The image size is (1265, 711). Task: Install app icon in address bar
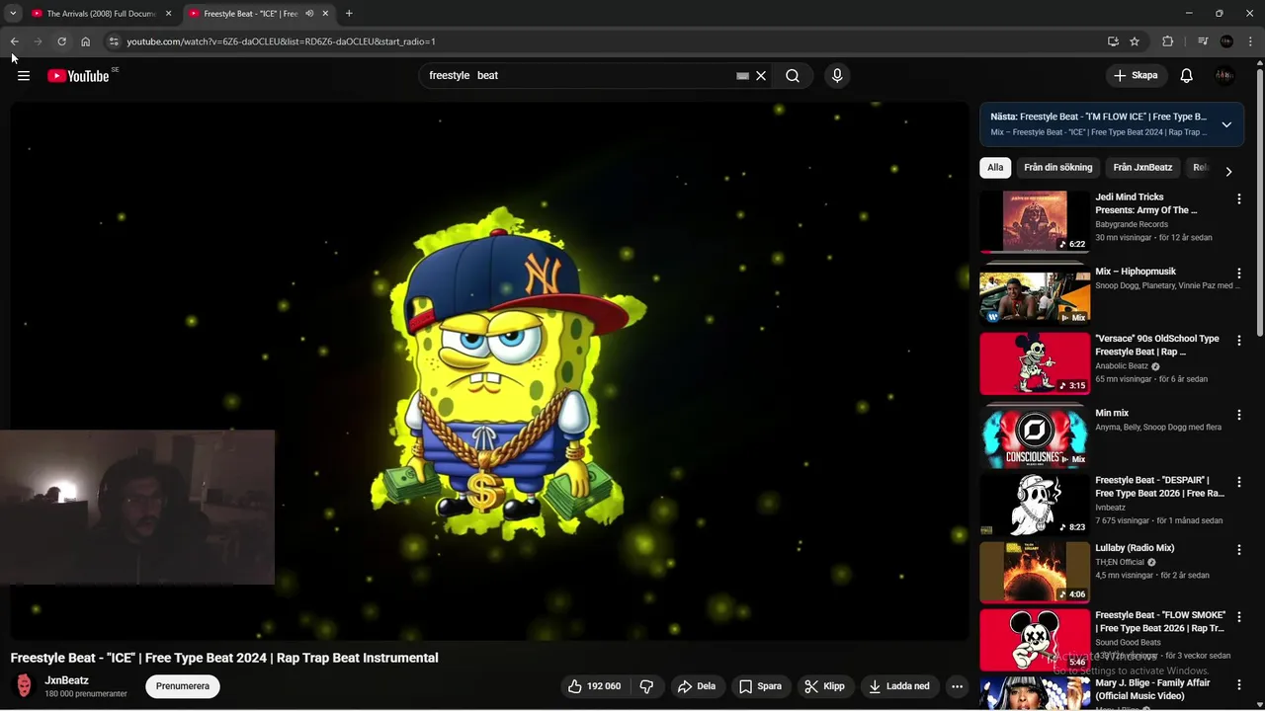(x=1113, y=41)
